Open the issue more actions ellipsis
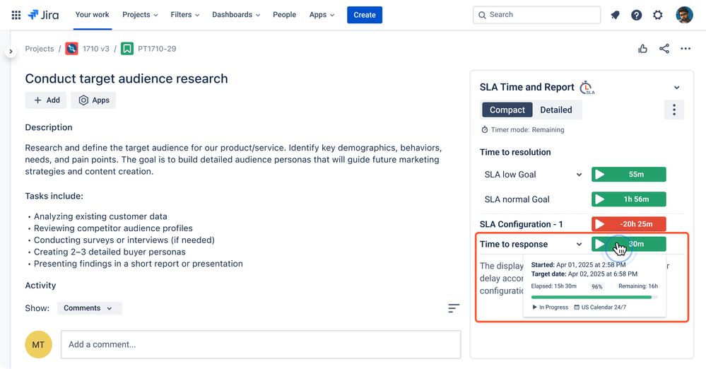 click(x=686, y=49)
